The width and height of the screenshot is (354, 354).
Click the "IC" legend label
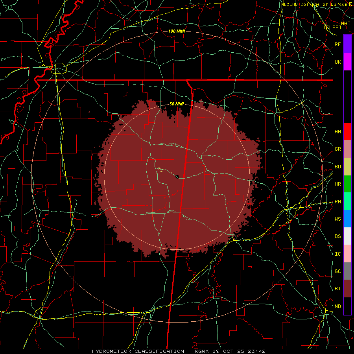(x=337, y=254)
